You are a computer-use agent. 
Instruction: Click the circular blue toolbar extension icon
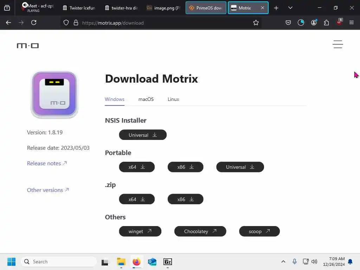(x=301, y=23)
